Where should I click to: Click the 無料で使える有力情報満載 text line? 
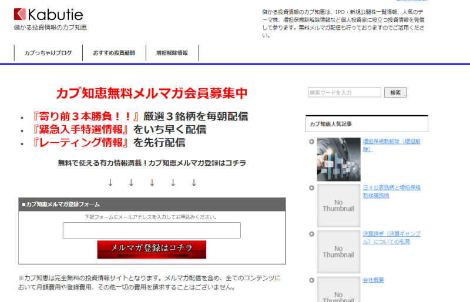152,163
